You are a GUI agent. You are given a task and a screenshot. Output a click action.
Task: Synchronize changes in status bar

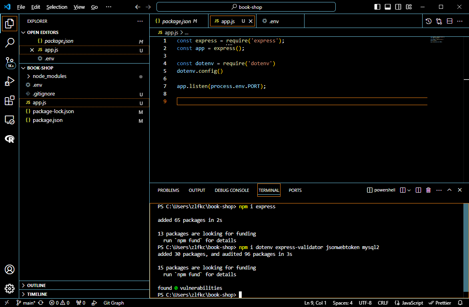pyautogui.click(x=41, y=303)
